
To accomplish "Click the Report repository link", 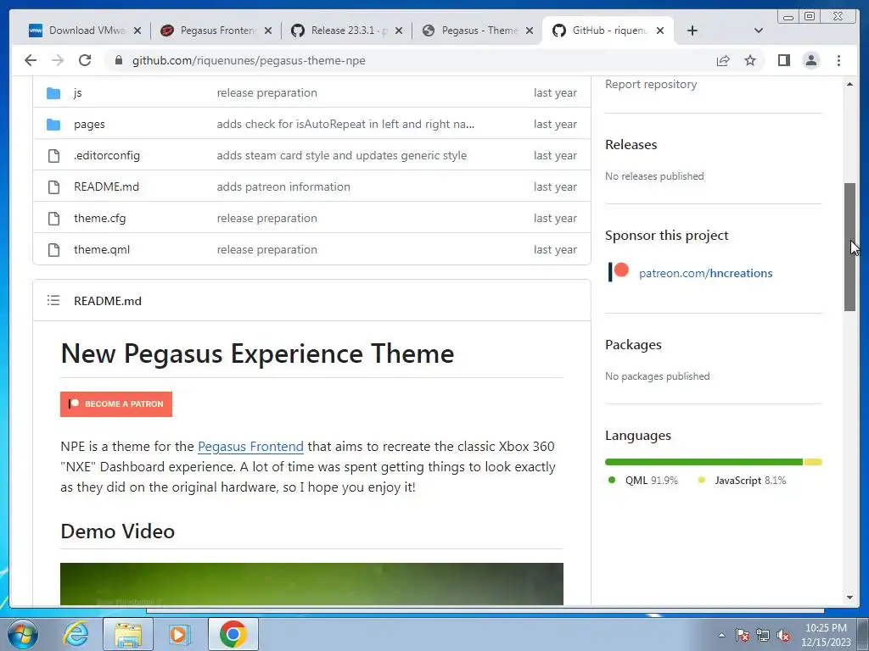I will pyautogui.click(x=651, y=84).
